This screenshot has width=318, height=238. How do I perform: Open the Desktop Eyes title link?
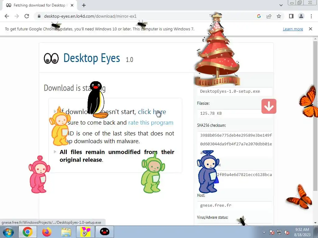92,58
